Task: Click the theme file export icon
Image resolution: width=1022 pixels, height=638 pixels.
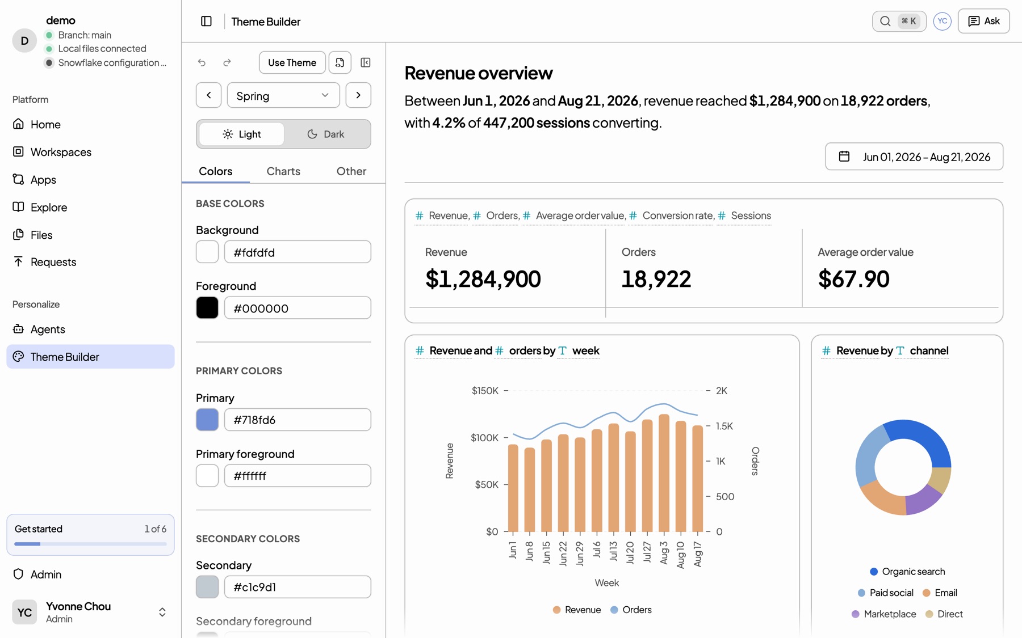Action: pyautogui.click(x=340, y=62)
